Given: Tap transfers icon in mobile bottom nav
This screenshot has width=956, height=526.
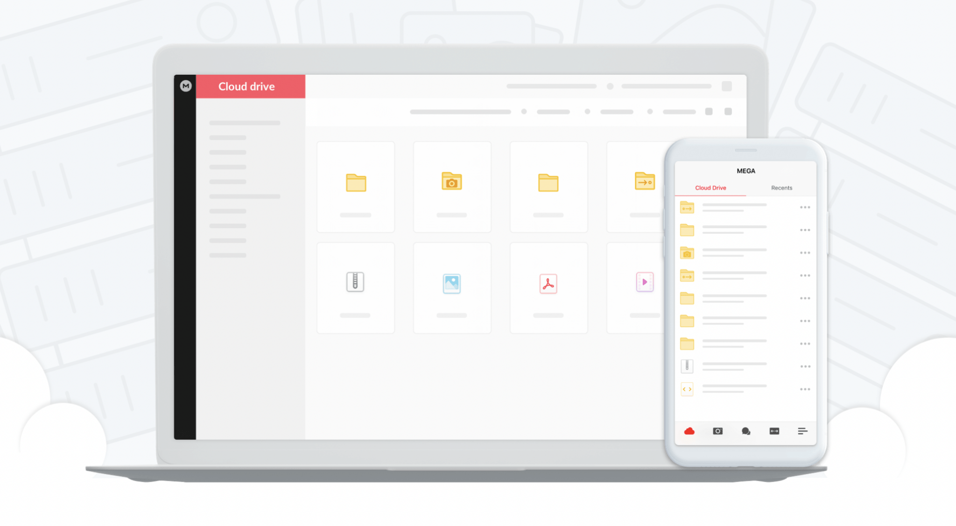Looking at the screenshot, I should point(774,431).
